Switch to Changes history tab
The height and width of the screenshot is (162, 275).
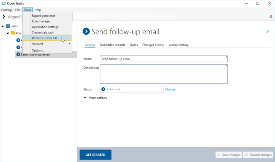click(153, 45)
